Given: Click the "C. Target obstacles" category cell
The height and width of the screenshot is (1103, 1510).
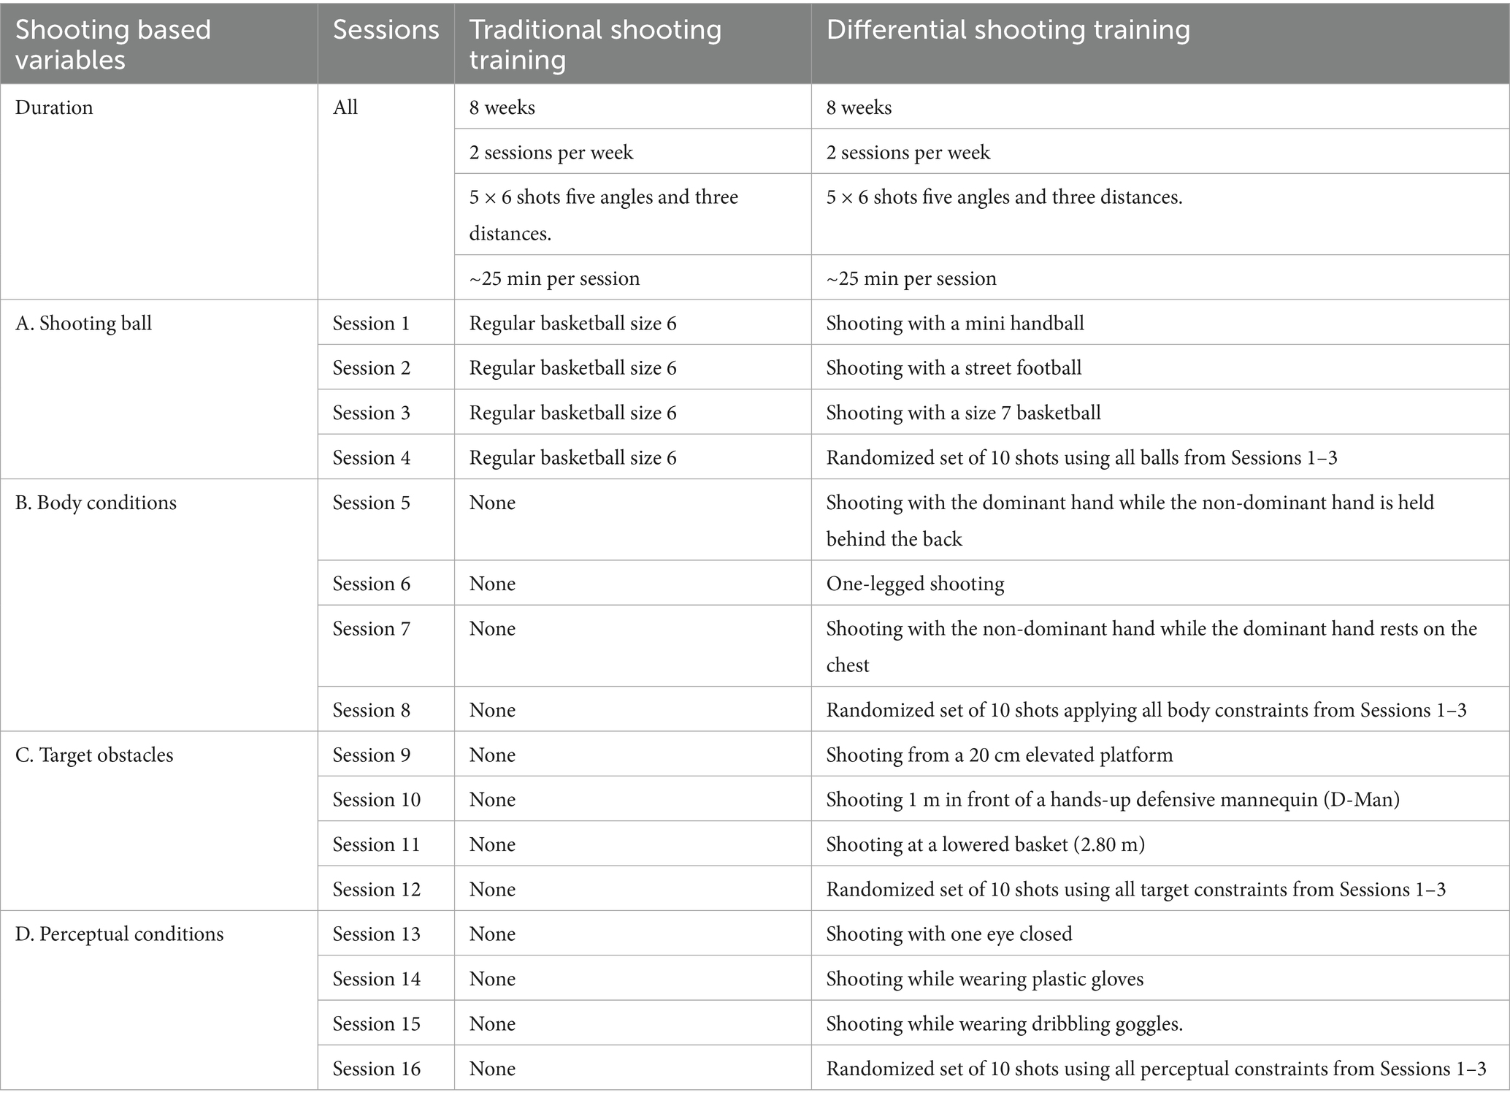Looking at the screenshot, I should pos(94,755).
